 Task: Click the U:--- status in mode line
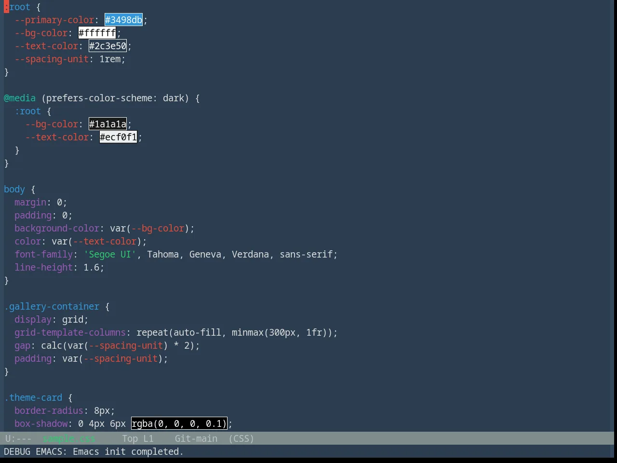coord(18,438)
